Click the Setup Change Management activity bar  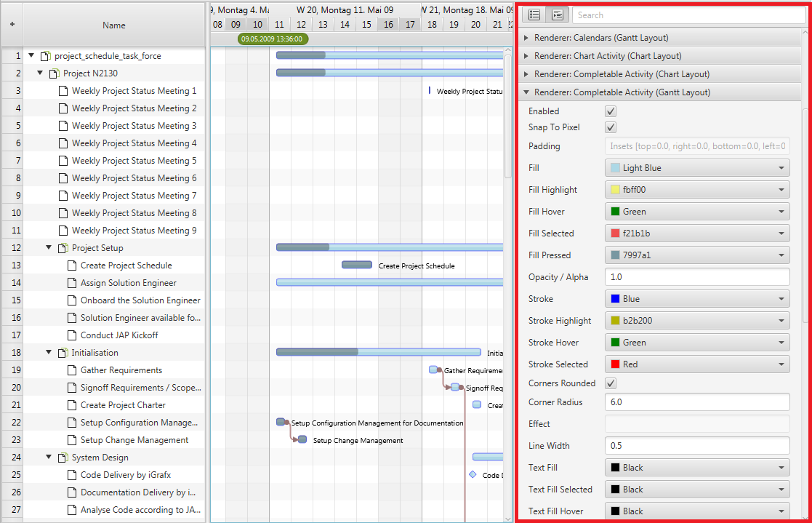coord(302,439)
